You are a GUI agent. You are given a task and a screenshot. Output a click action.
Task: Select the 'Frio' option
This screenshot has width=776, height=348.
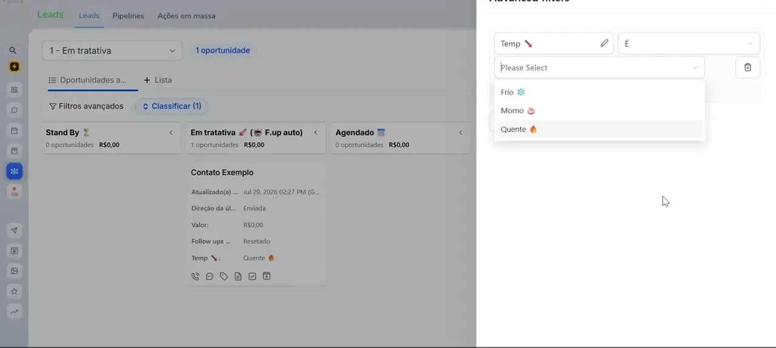(600, 92)
